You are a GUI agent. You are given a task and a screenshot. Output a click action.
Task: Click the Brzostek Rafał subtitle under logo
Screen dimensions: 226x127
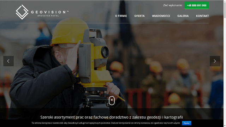[48, 16]
